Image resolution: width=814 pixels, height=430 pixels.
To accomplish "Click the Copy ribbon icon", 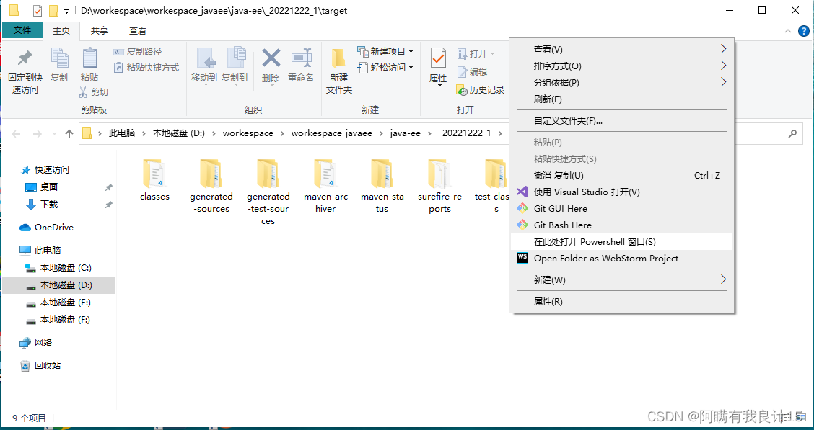I will tap(58, 59).
